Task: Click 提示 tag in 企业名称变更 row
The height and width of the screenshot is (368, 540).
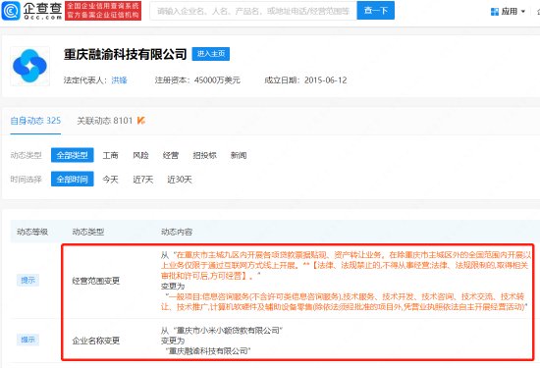Action: pyautogui.click(x=27, y=340)
